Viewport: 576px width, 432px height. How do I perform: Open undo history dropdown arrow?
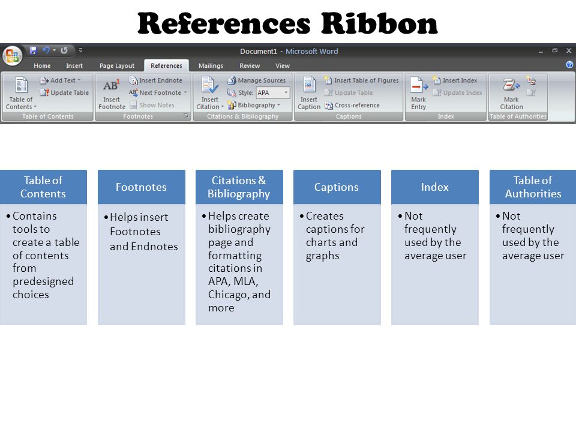click(54, 50)
